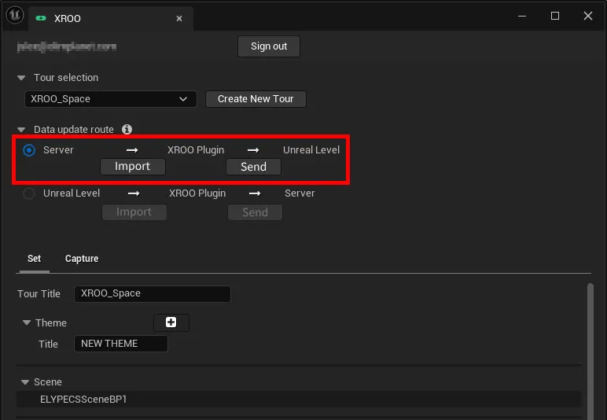Select the ELYPECSSceneBP1 scene row
The image size is (607, 420).
coord(299,400)
